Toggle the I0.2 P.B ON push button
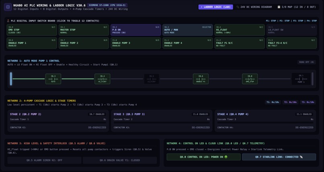 click(x=136, y=30)
